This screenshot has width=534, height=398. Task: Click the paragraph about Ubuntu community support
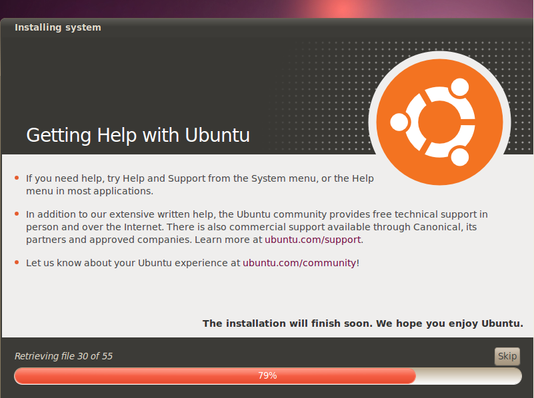(257, 227)
